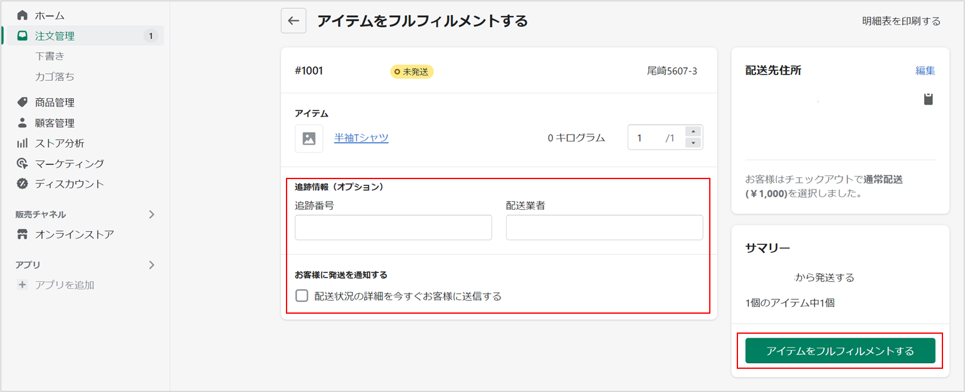This screenshot has height=392, width=965.
Task: Click the orders count badge 1
Action: pyautogui.click(x=150, y=36)
